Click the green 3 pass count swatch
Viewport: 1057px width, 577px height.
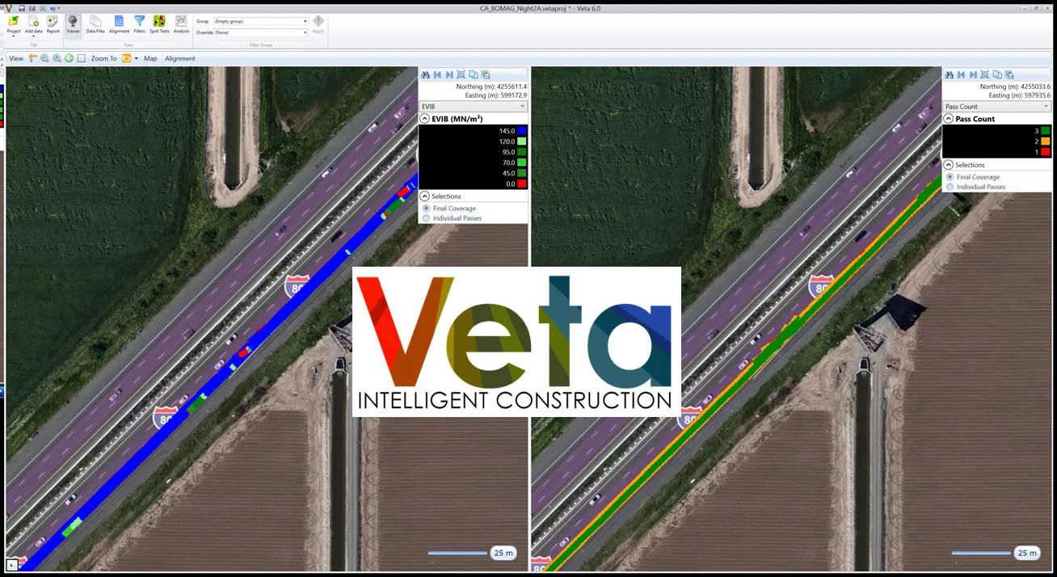[1046, 131]
